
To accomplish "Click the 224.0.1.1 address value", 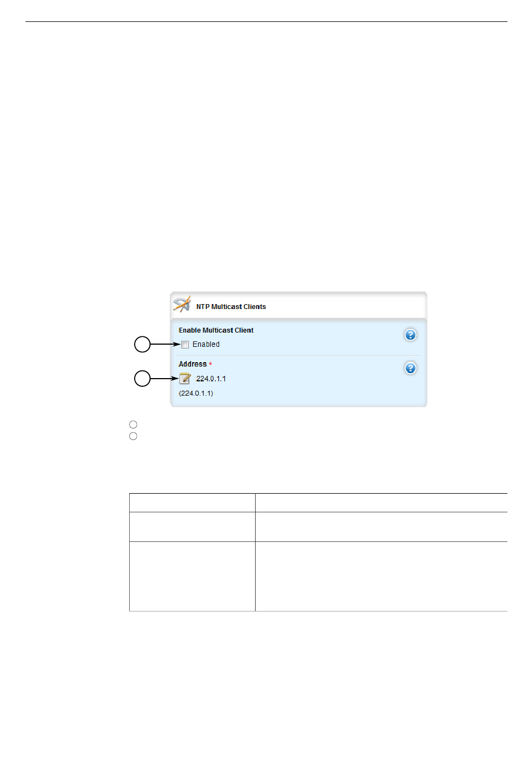I will pyautogui.click(x=211, y=379).
